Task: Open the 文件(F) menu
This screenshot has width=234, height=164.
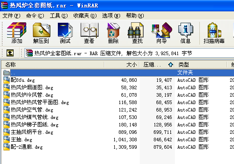Action: [x=11, y=16]
